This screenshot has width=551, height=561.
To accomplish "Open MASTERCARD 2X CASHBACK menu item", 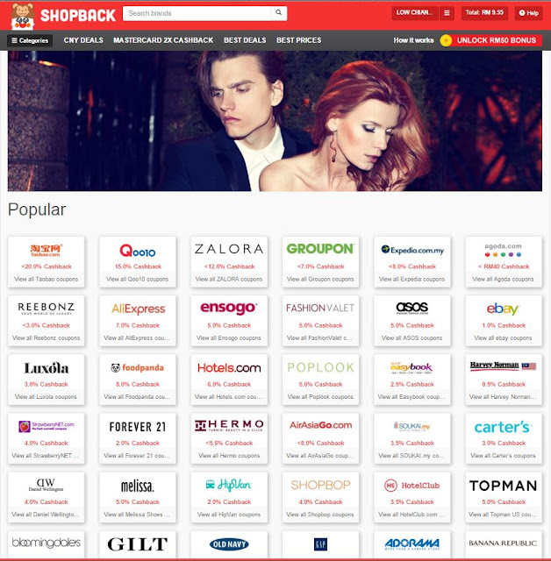I will coord(163,40).
